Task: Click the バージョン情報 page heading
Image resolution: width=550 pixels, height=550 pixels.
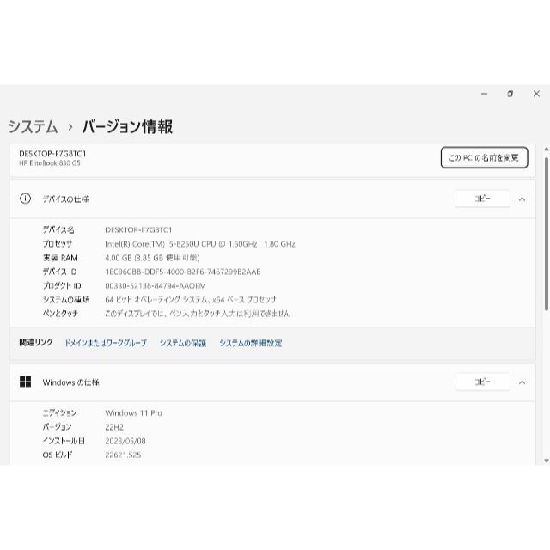Action: [x=127, y=126]
